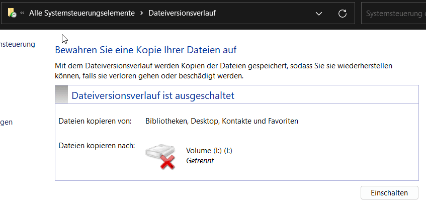This screenshot has height=215, width=426.
Task: Go to Alle Systemsteuerungselemente breadcrumb
Action: click(x=81, y=14)
